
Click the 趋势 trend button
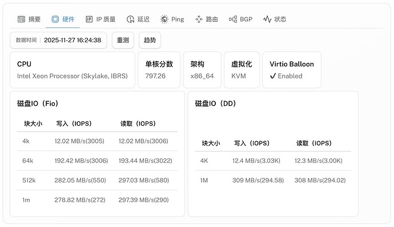point(150,40)
